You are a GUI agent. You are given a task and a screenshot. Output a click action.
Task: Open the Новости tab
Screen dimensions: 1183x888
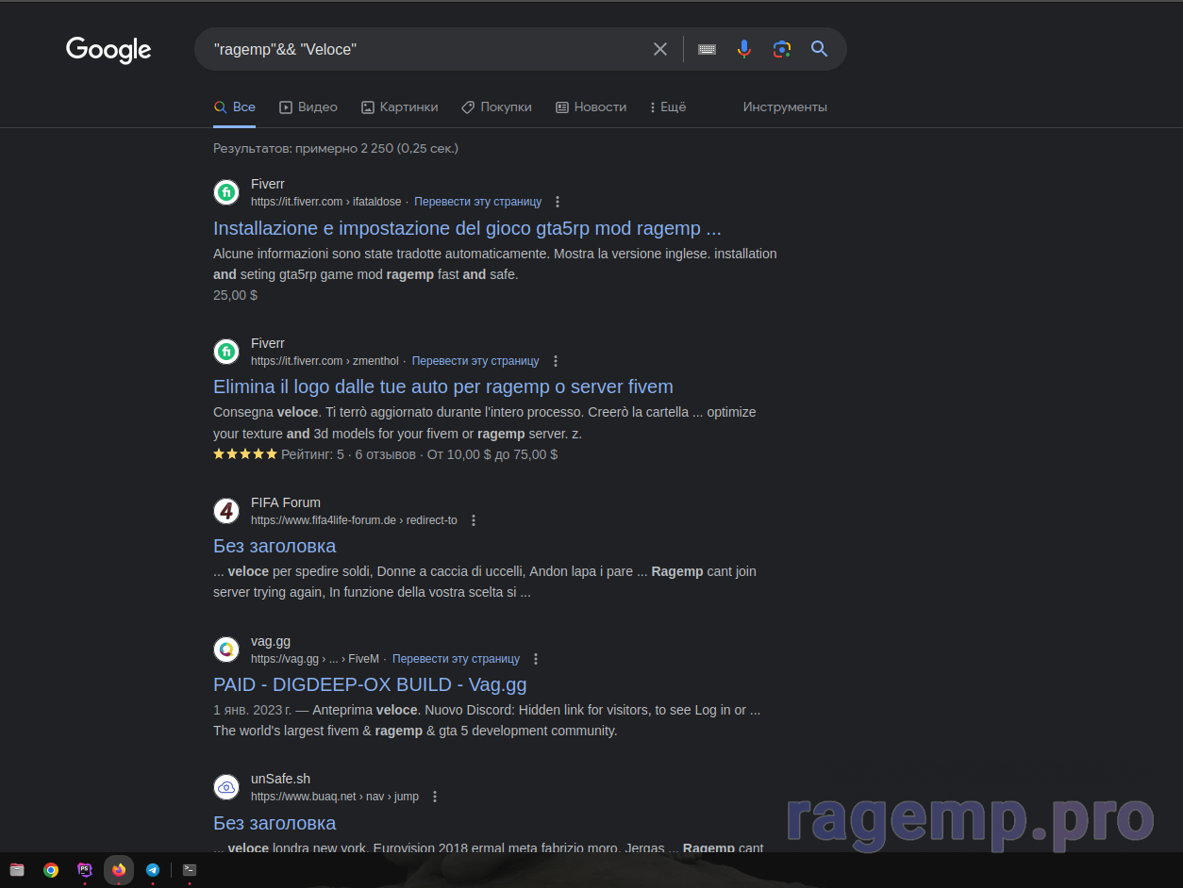591,107
